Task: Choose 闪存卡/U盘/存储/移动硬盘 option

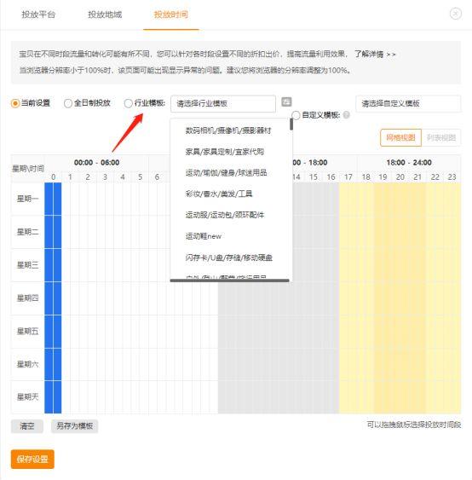Action: 229,257
